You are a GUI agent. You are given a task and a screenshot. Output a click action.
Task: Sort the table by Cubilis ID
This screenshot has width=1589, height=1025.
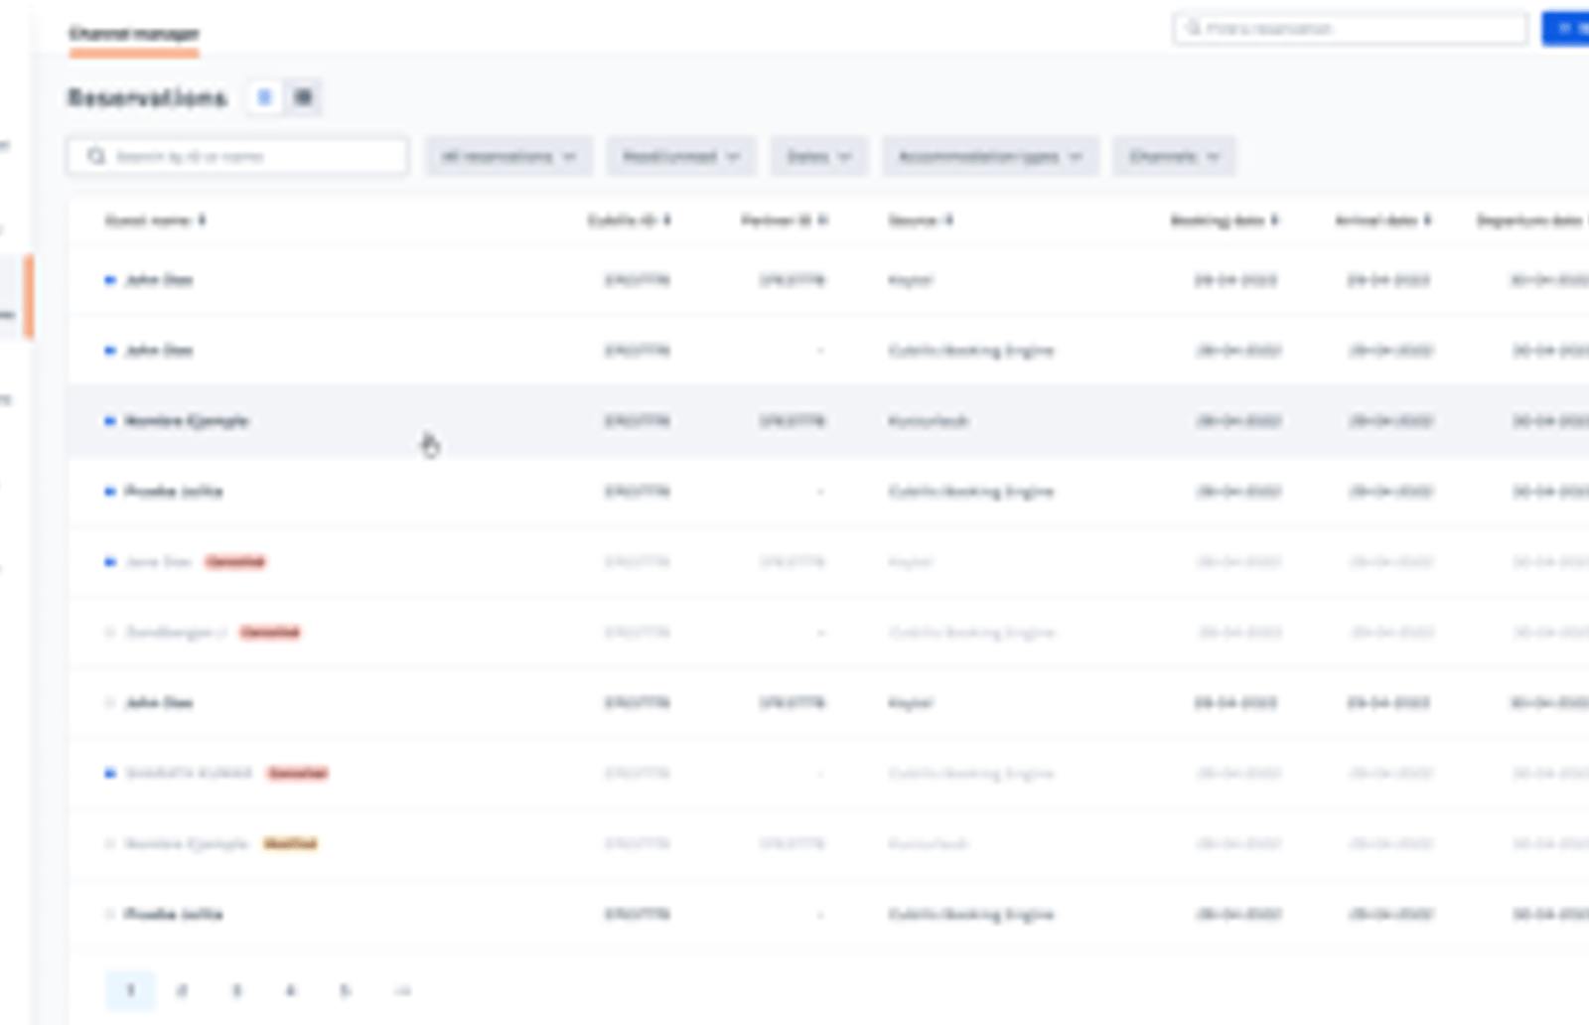629,220
